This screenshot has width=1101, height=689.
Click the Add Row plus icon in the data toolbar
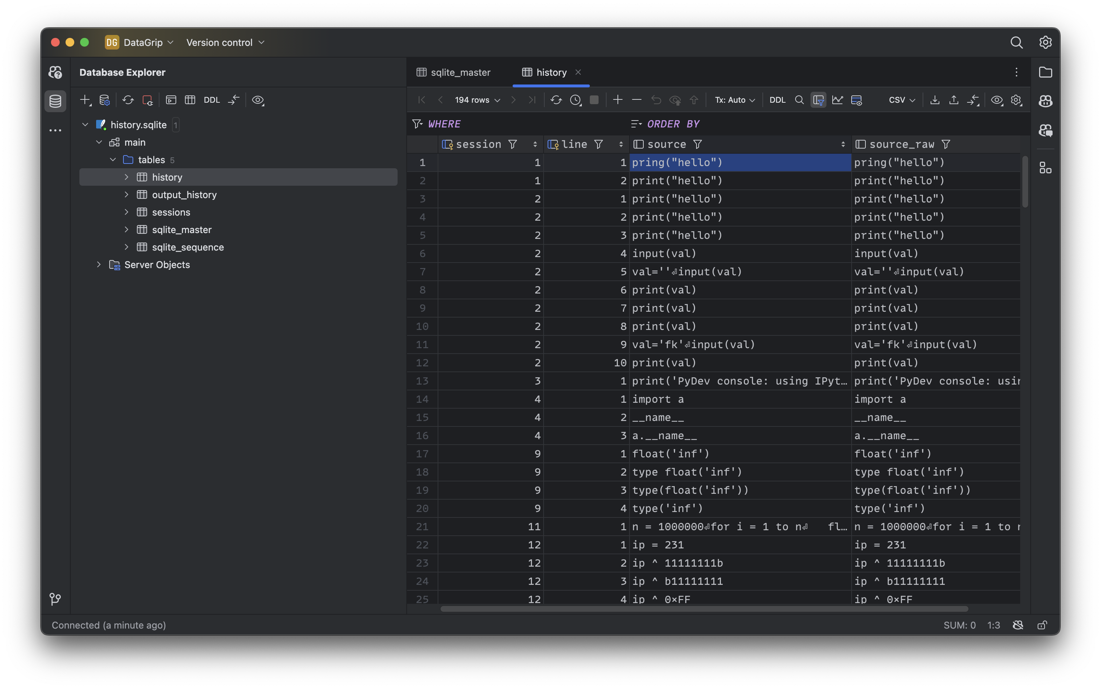click(618, 100)
